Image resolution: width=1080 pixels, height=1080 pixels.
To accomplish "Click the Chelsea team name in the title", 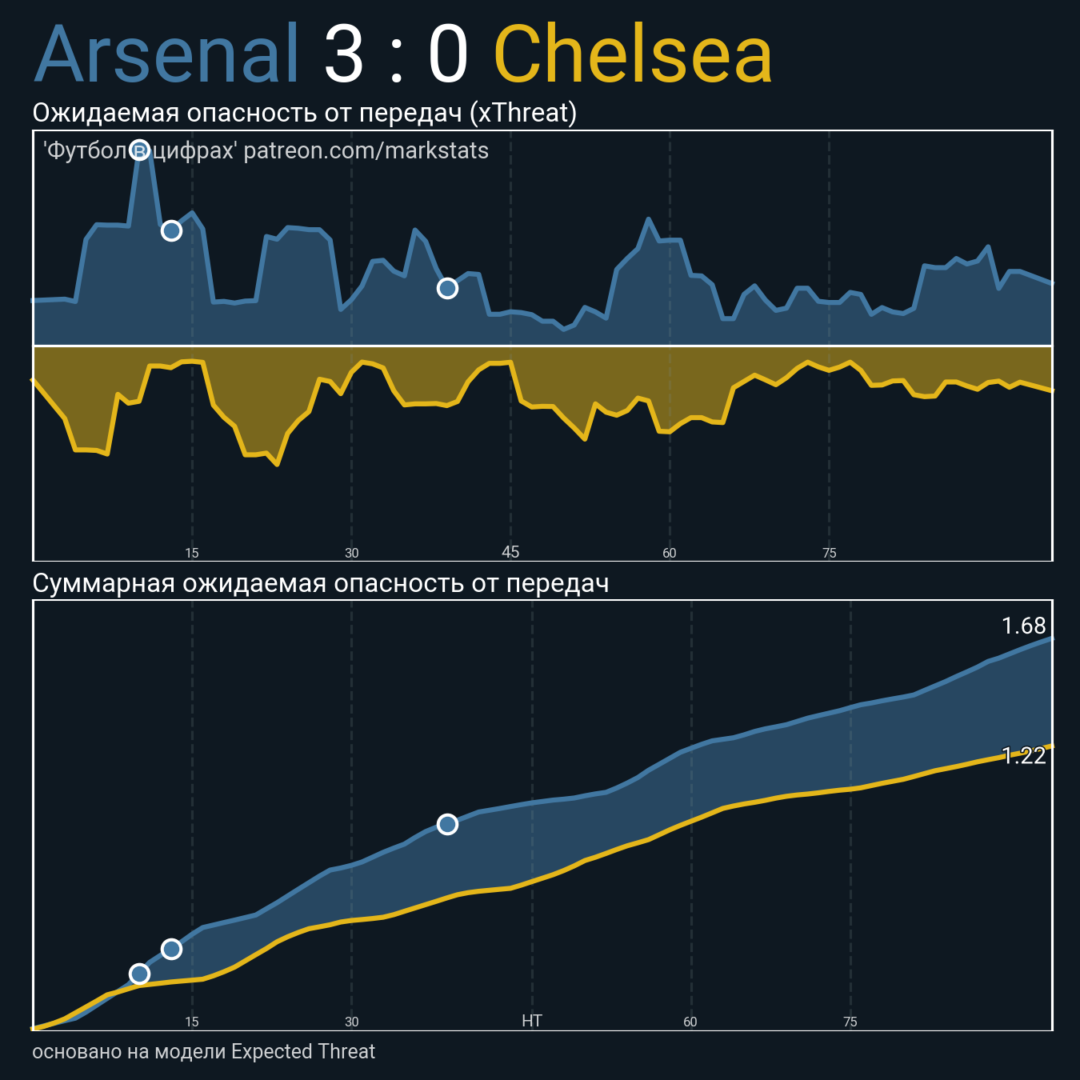I will [634, 56].
